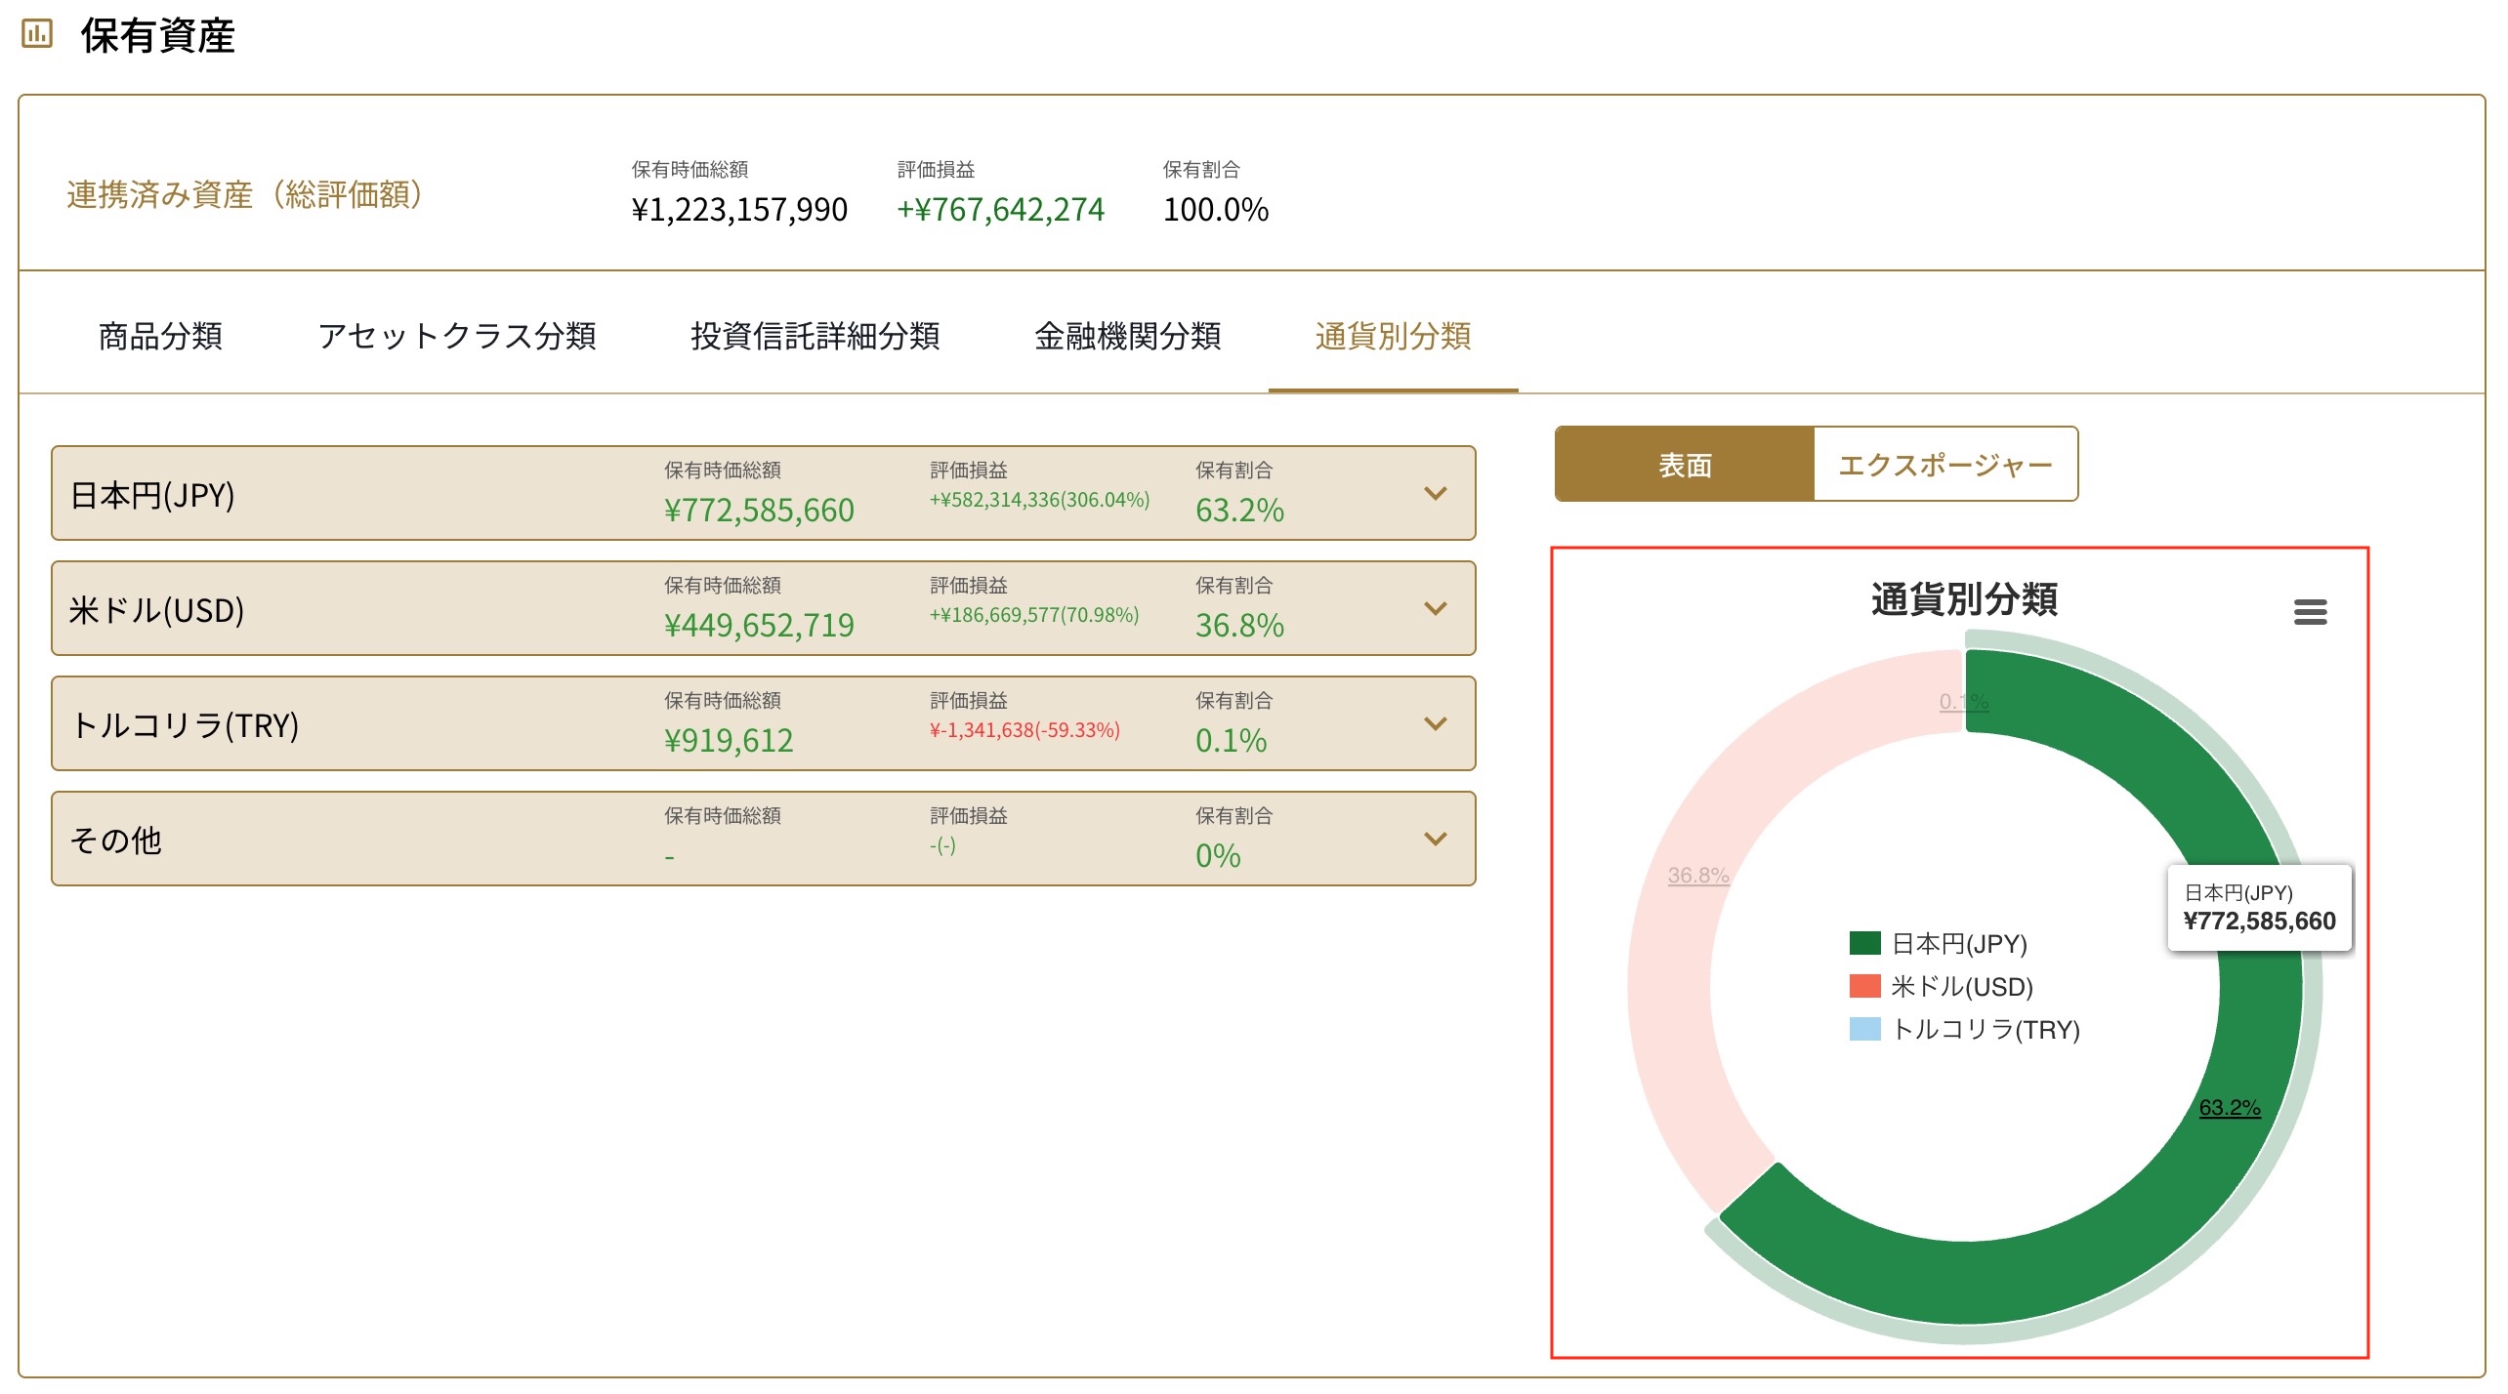
Task: Click total value ¥1,223,157,990
Action: coord(739,210)
